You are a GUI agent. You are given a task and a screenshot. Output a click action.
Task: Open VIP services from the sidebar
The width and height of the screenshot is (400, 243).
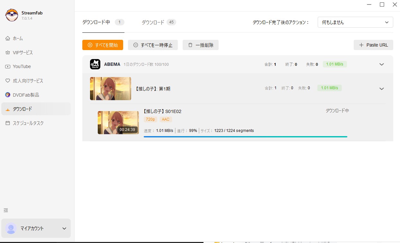23,53
